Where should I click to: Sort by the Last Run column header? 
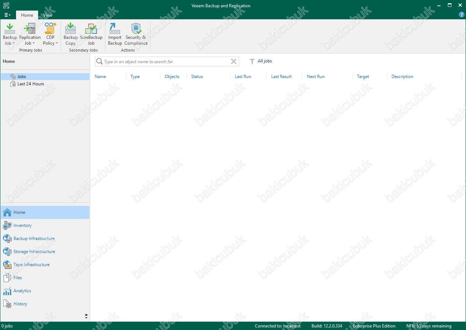(x=243, y=77)
